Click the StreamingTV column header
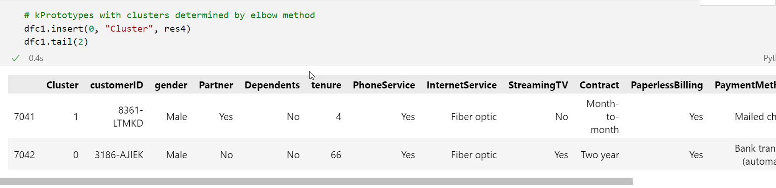Viewport: 776px width, 188px height. point(538,85)
